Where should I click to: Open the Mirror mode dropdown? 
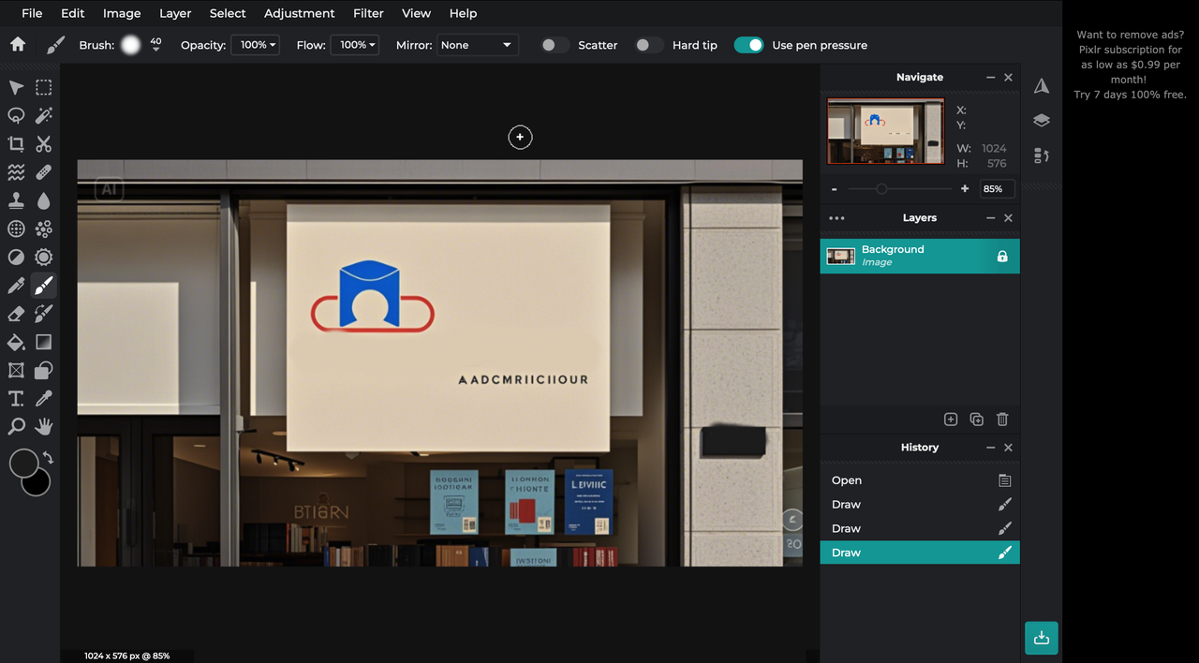pos(478,45)
